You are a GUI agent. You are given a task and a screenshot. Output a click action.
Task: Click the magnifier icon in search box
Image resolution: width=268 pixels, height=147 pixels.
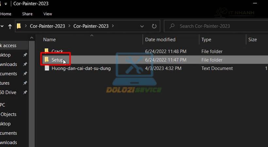click(172, 26)
